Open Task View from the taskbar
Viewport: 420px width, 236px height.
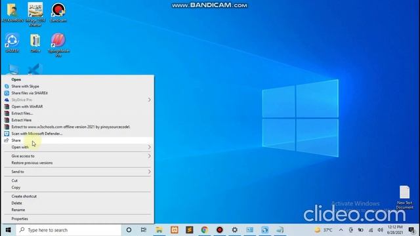point(144,230)
